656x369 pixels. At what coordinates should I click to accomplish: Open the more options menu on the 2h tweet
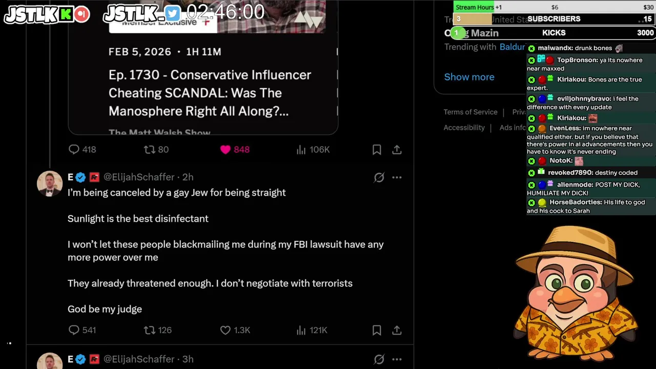pyautogui.click(x=397, y=177)
